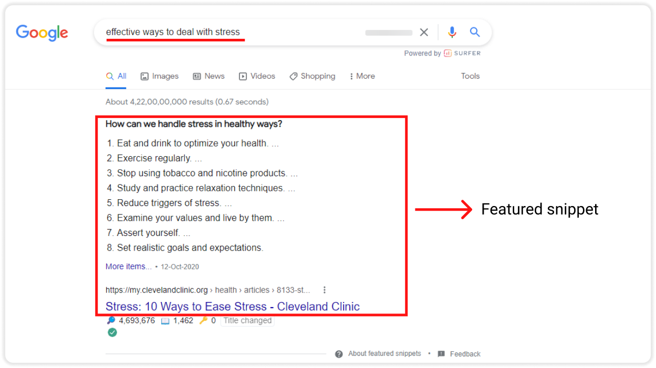Click the key icon beside 0

203,320
